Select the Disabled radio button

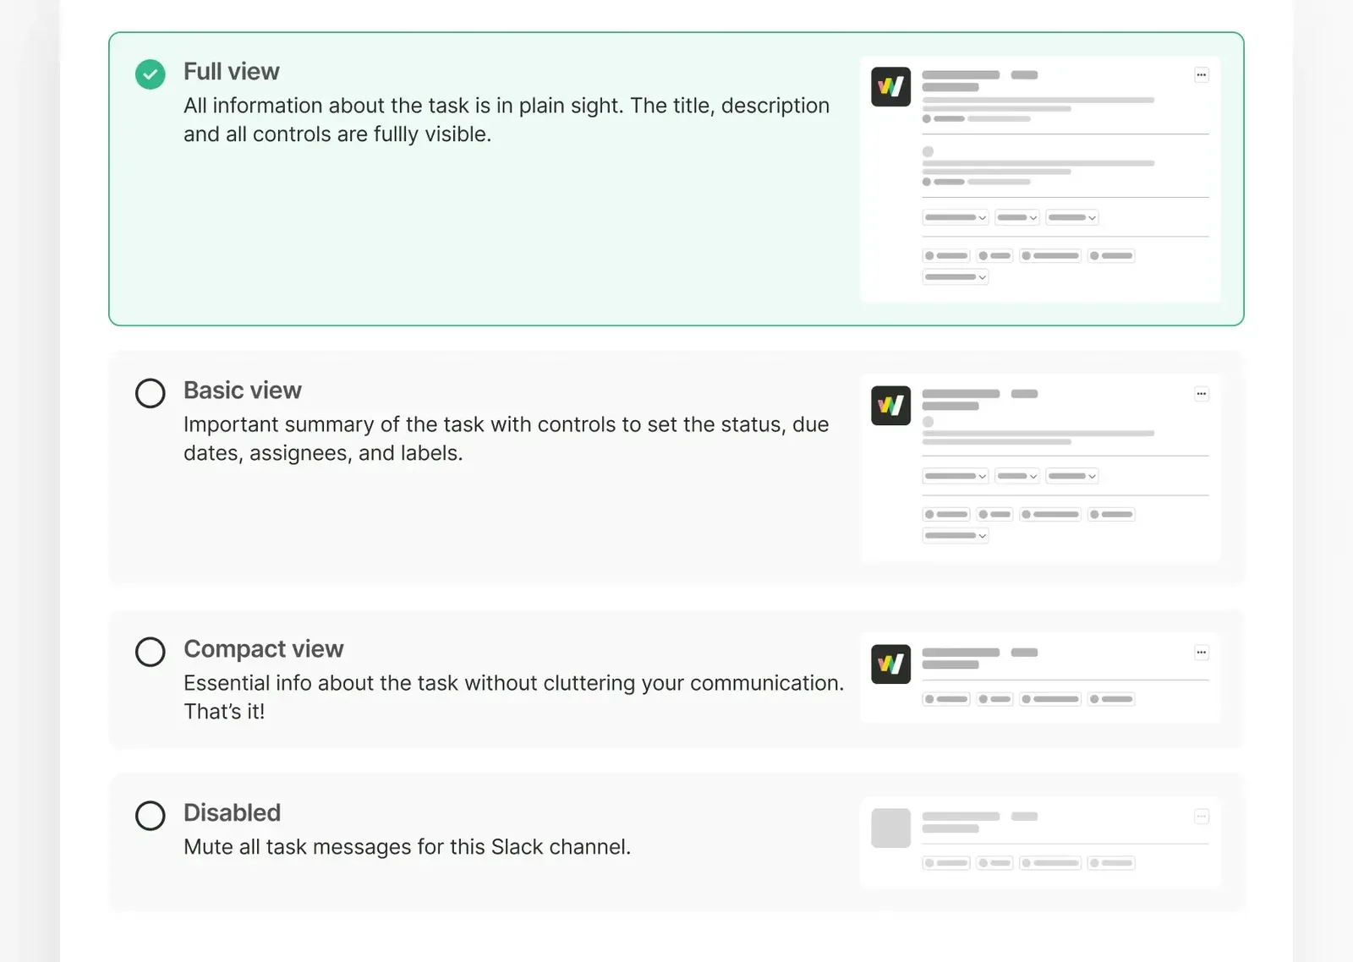(x=151, y=816)
